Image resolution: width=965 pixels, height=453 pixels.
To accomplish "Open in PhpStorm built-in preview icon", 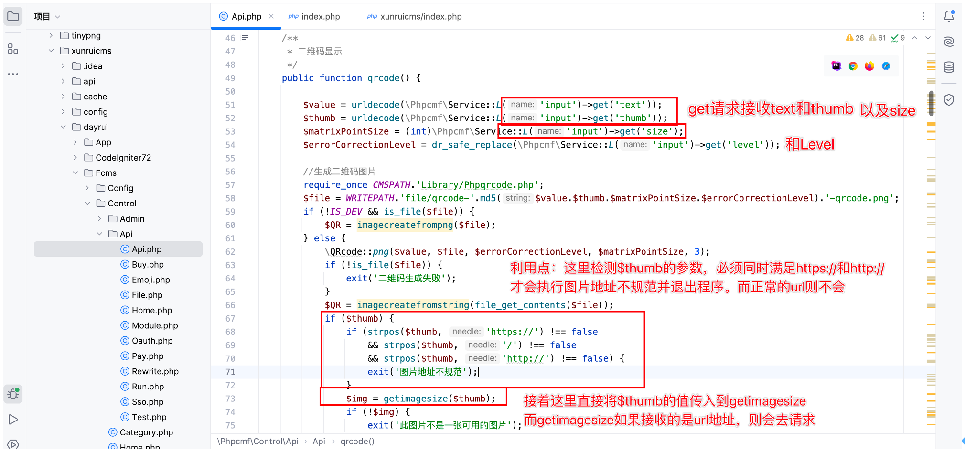I will pos(836,66).
